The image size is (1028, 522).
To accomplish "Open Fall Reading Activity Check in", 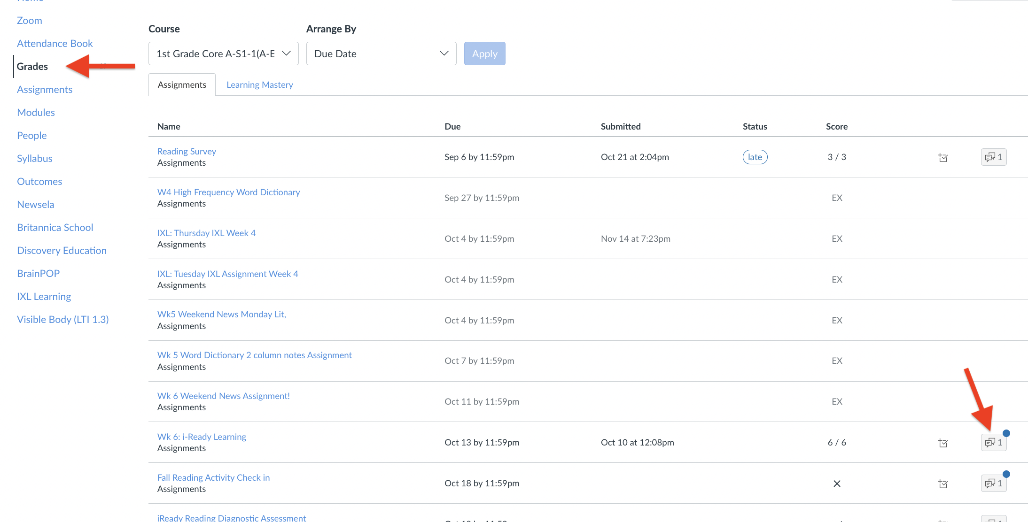I will (x=213, y=478).
